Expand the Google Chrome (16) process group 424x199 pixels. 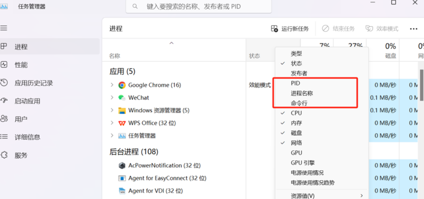(112, 85)
